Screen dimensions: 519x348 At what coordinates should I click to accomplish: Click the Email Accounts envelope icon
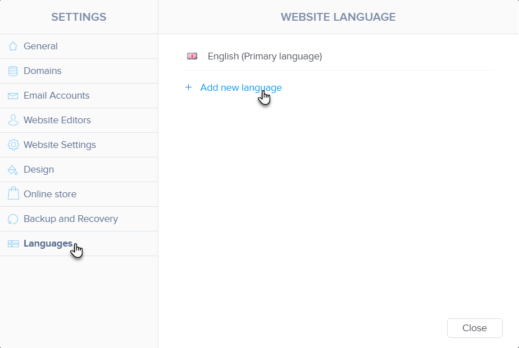(13, 96)
